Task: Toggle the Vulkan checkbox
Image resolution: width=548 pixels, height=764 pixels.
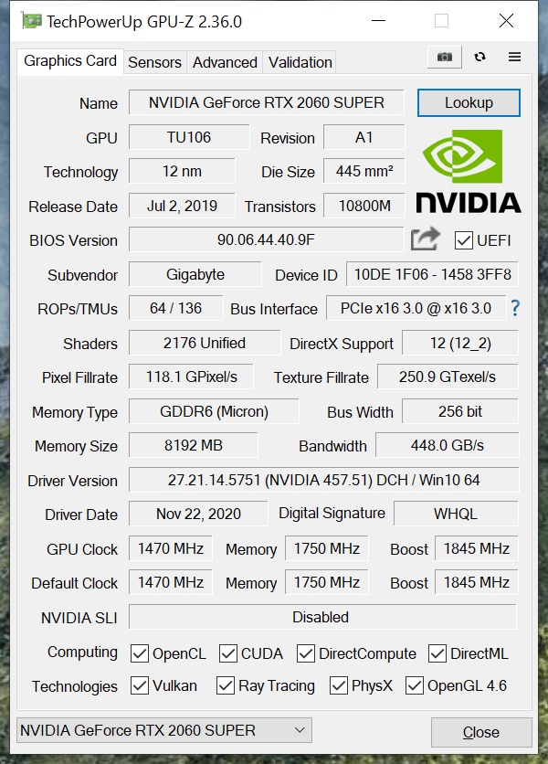Action: click(x=140, y=685)
